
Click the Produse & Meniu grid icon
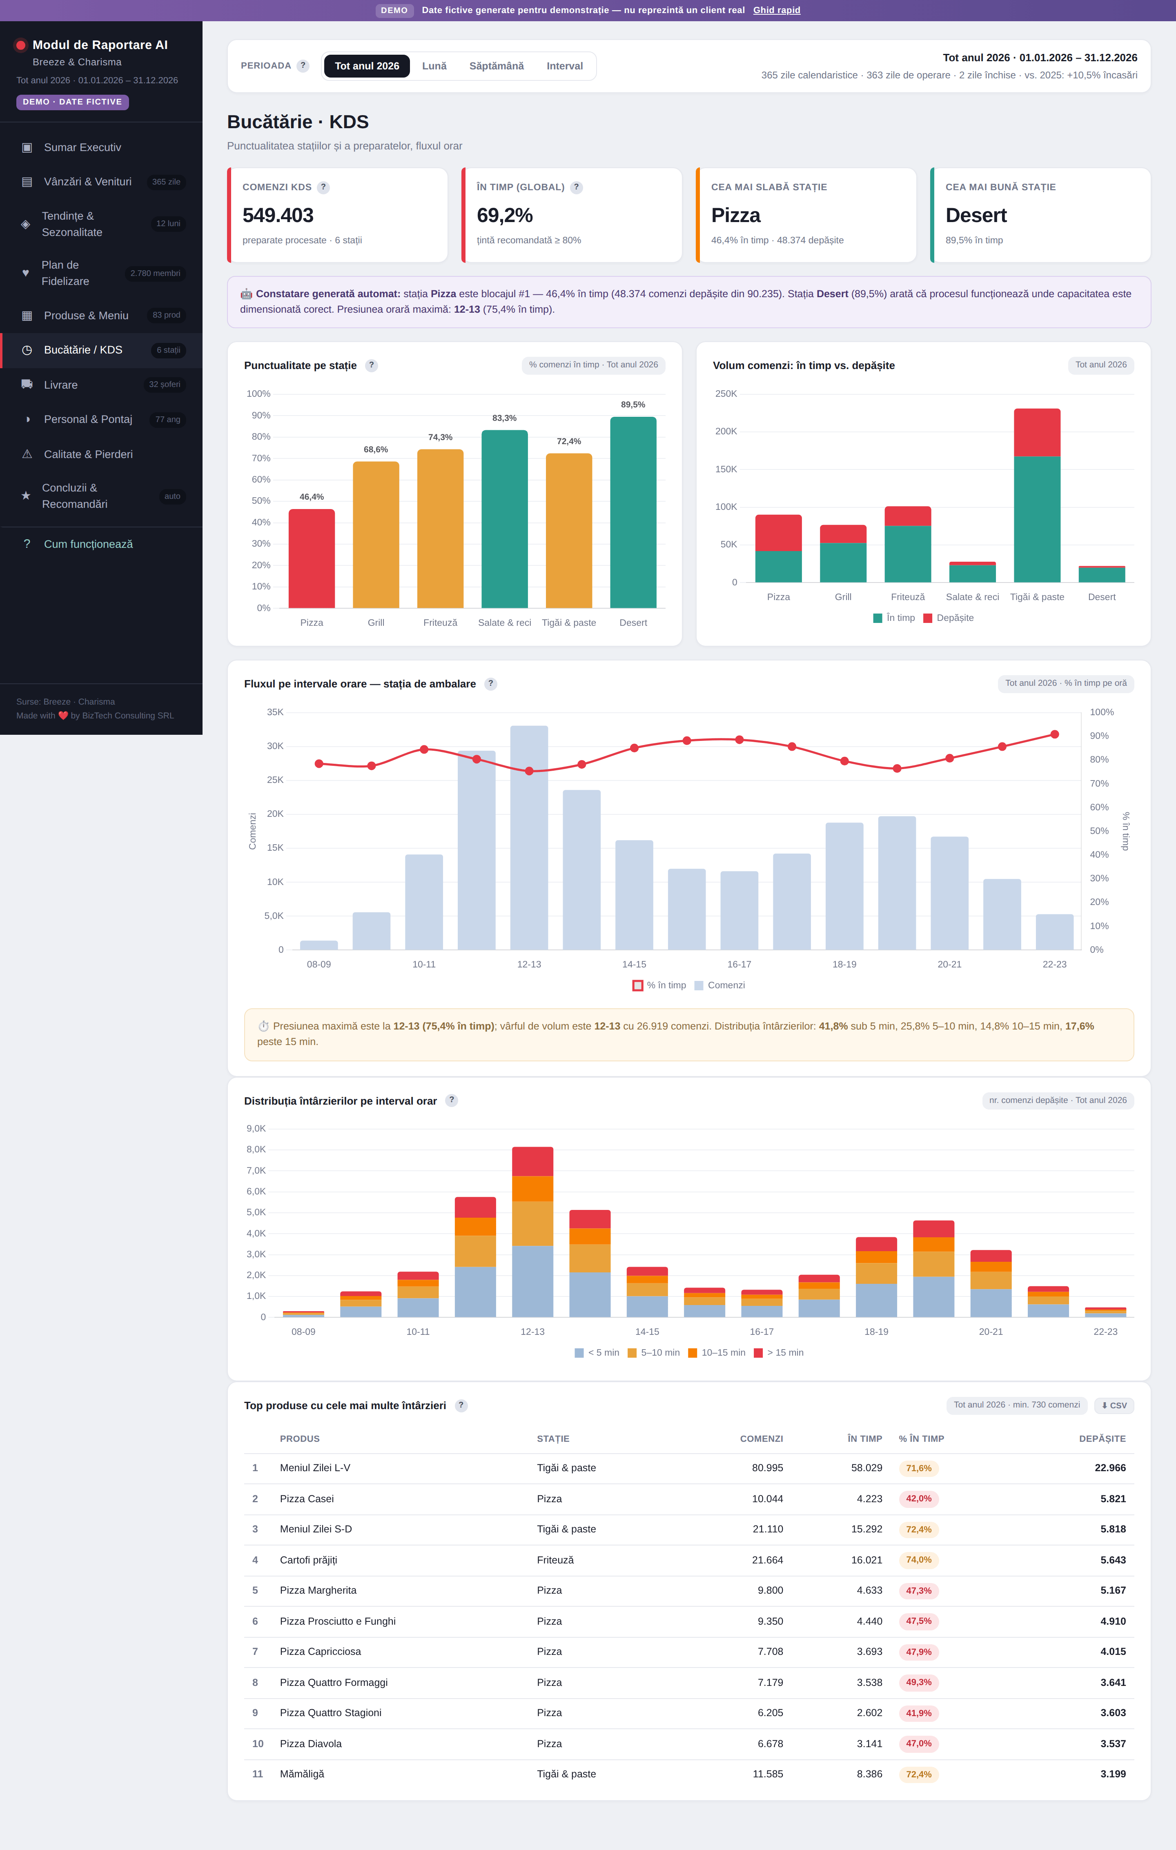coord(27,316)
